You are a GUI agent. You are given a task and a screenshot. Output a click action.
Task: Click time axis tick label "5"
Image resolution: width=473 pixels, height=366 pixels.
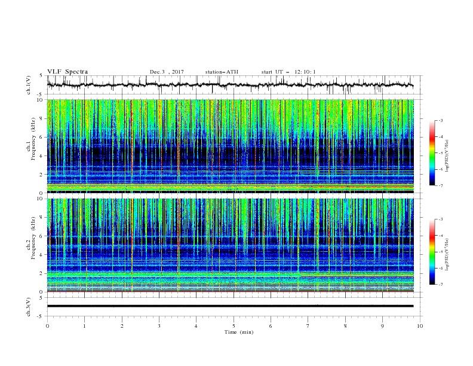[234, 326]
